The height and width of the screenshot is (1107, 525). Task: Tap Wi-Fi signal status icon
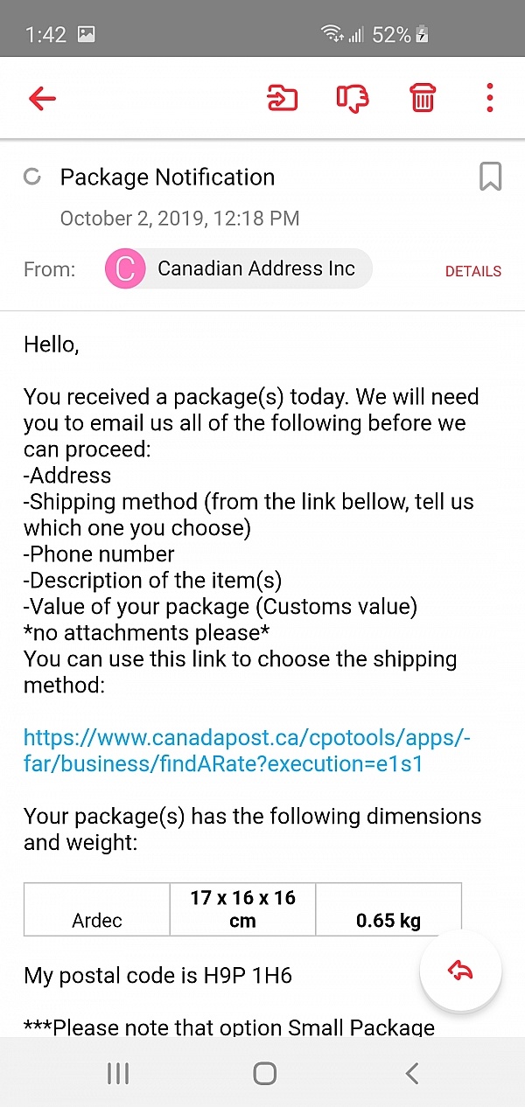332,34
